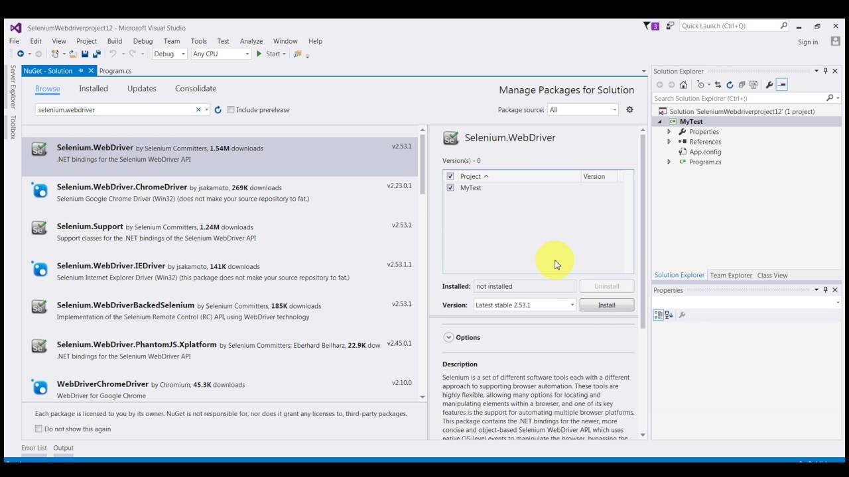Click the Solution Explorer Refresh icon
849x477 pixels.
pos(730,84)
